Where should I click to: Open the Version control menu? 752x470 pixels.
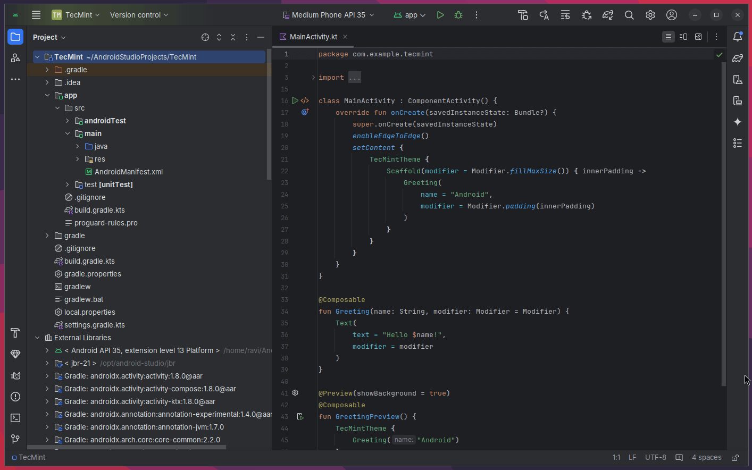coord(139,15)
